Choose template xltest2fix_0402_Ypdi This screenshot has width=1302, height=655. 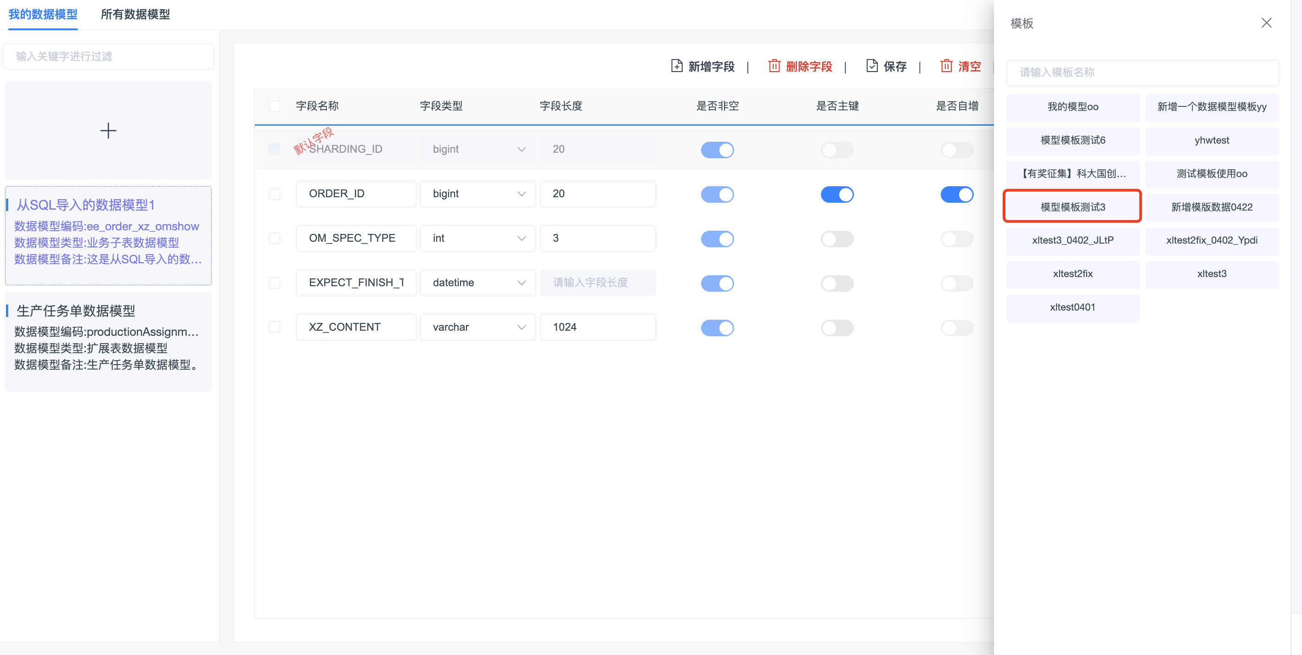(1212, 240)
